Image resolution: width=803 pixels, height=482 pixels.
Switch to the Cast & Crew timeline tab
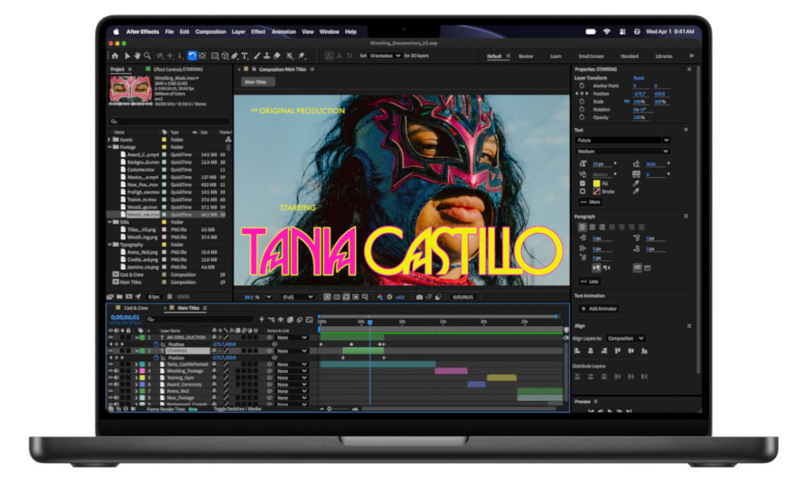[136, 308]
